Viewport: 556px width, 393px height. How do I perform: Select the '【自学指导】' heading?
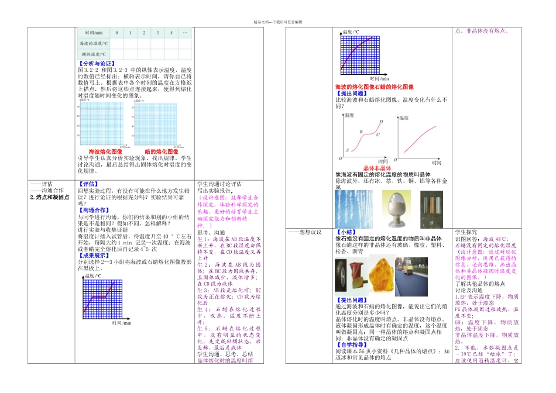(x=352, y=345)
